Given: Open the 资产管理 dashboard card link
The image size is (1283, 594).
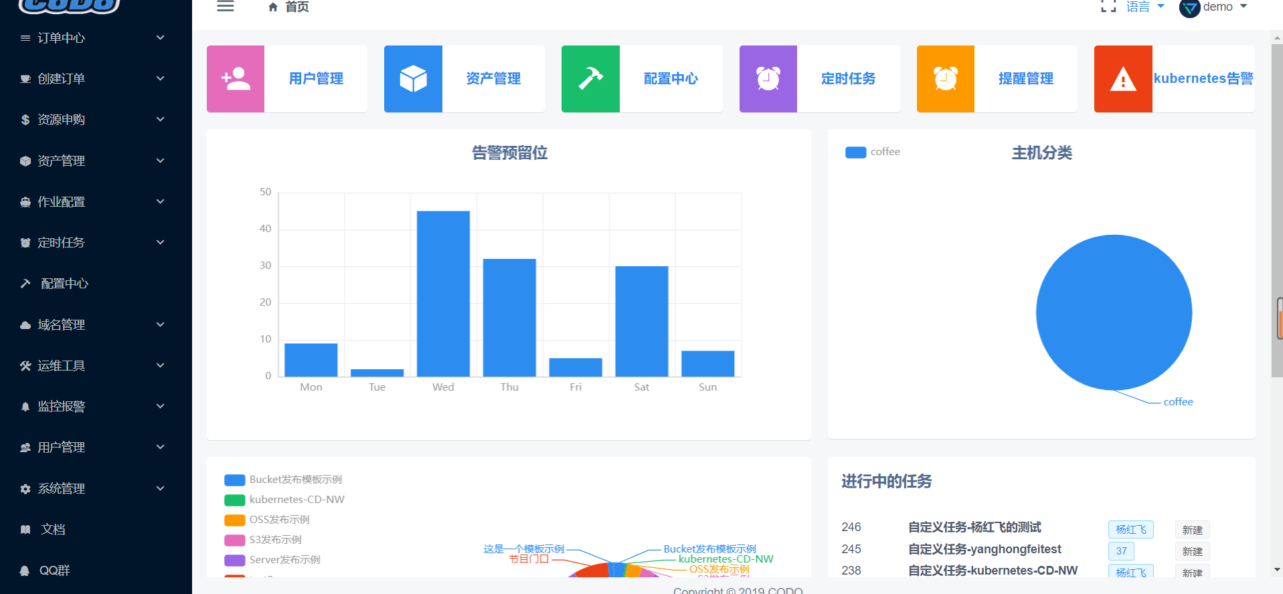Looking at the screenshot, I should 493,79.
